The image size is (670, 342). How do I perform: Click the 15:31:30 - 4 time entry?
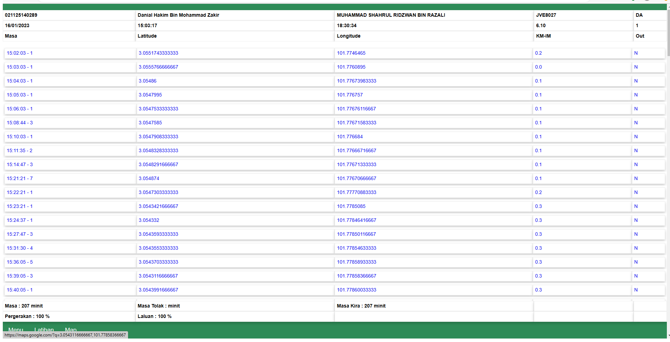[x=20, y=248]
